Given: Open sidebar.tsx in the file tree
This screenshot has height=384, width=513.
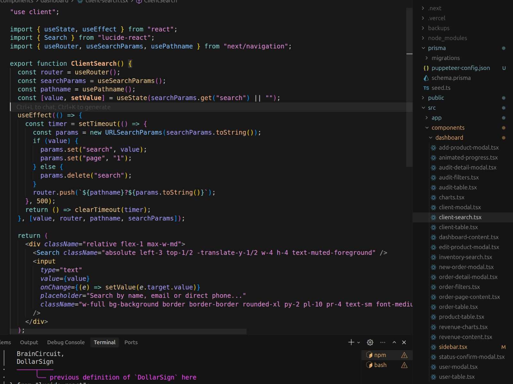Looking at the screenshot, I should tap(453, 347).
